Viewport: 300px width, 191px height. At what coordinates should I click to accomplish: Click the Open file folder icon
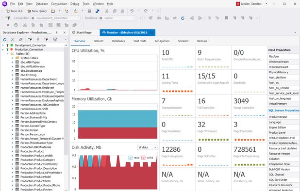(x=76, y=11)
